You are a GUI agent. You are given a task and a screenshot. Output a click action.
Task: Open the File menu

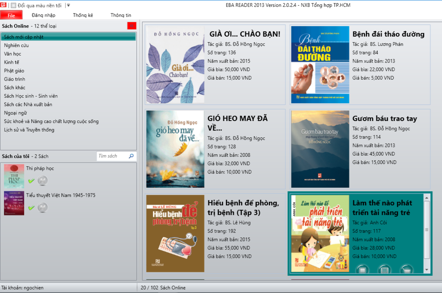(11, 16)
